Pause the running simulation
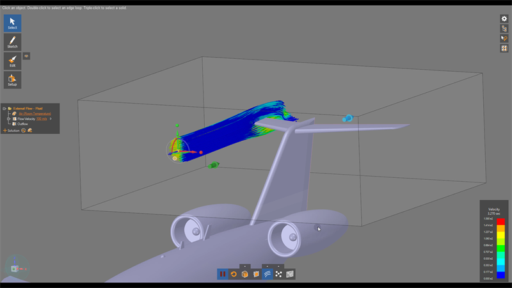 [223, 274]
